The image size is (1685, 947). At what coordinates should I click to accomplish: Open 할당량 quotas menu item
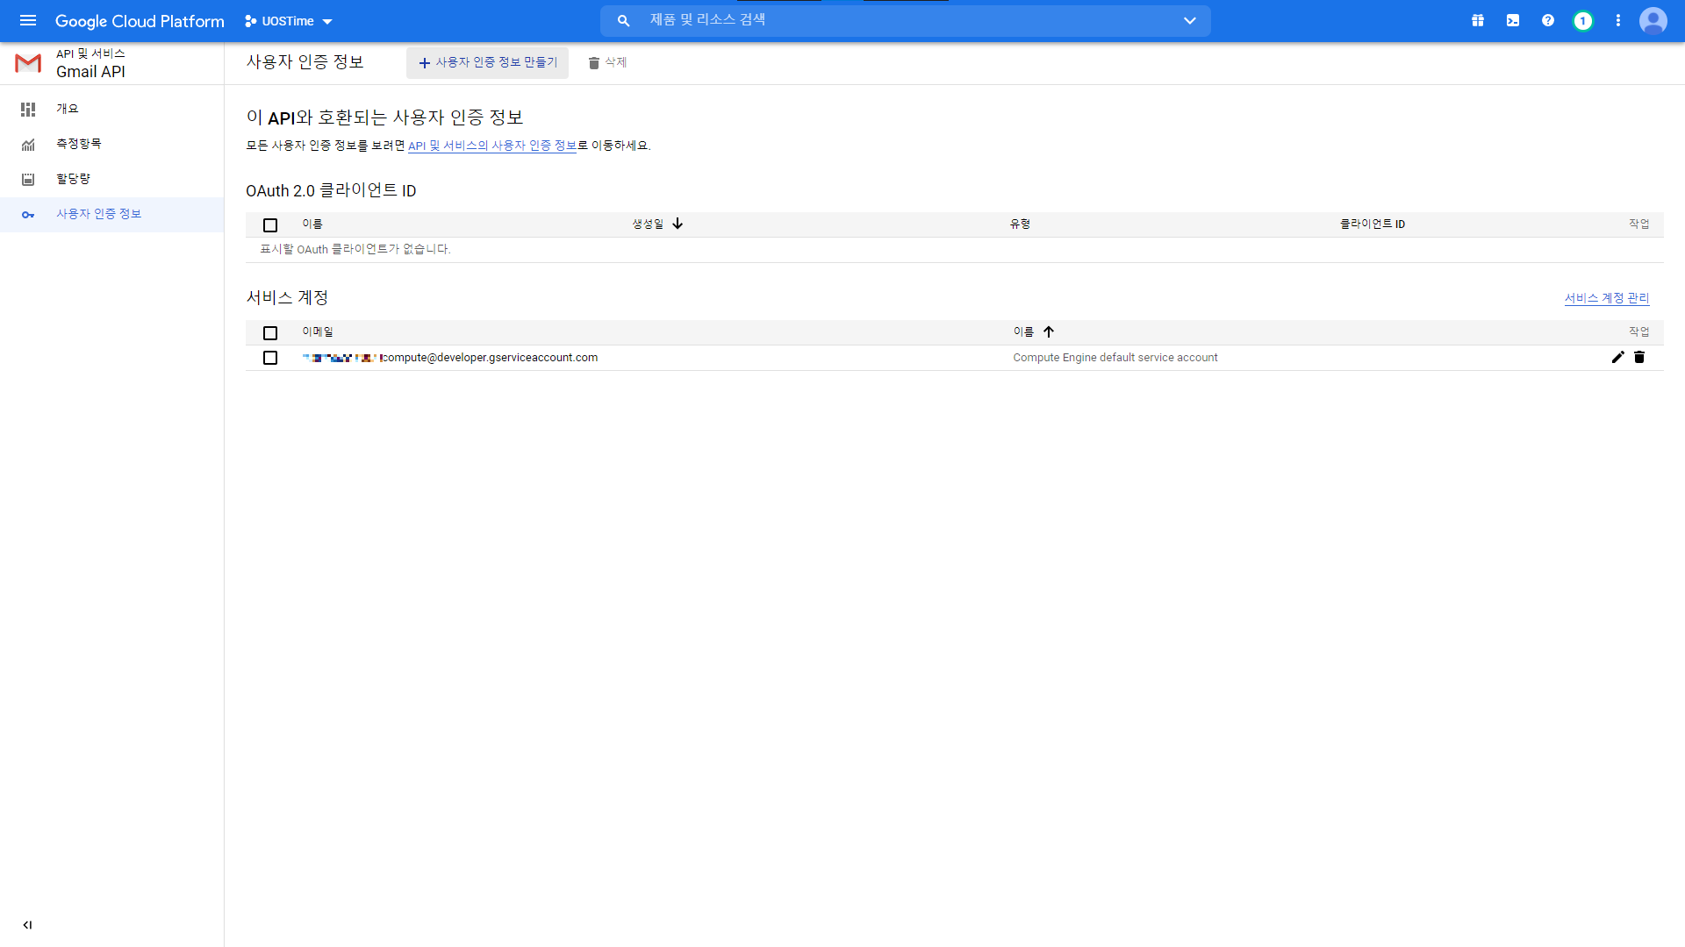point(73,179)
